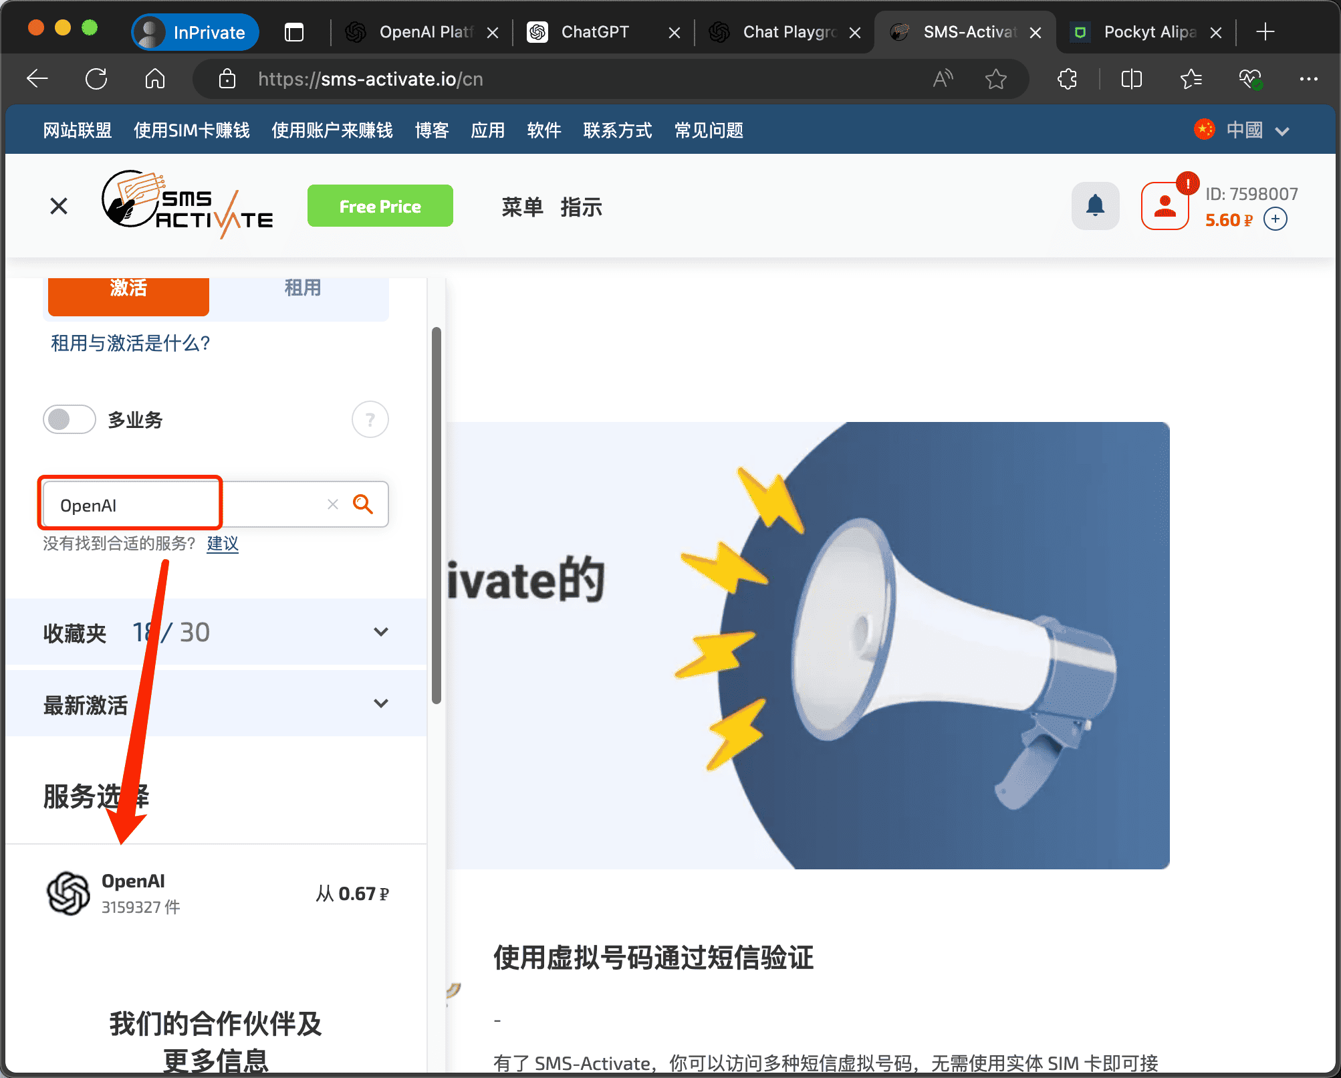Click the plus icon to top up balance

1275,219
